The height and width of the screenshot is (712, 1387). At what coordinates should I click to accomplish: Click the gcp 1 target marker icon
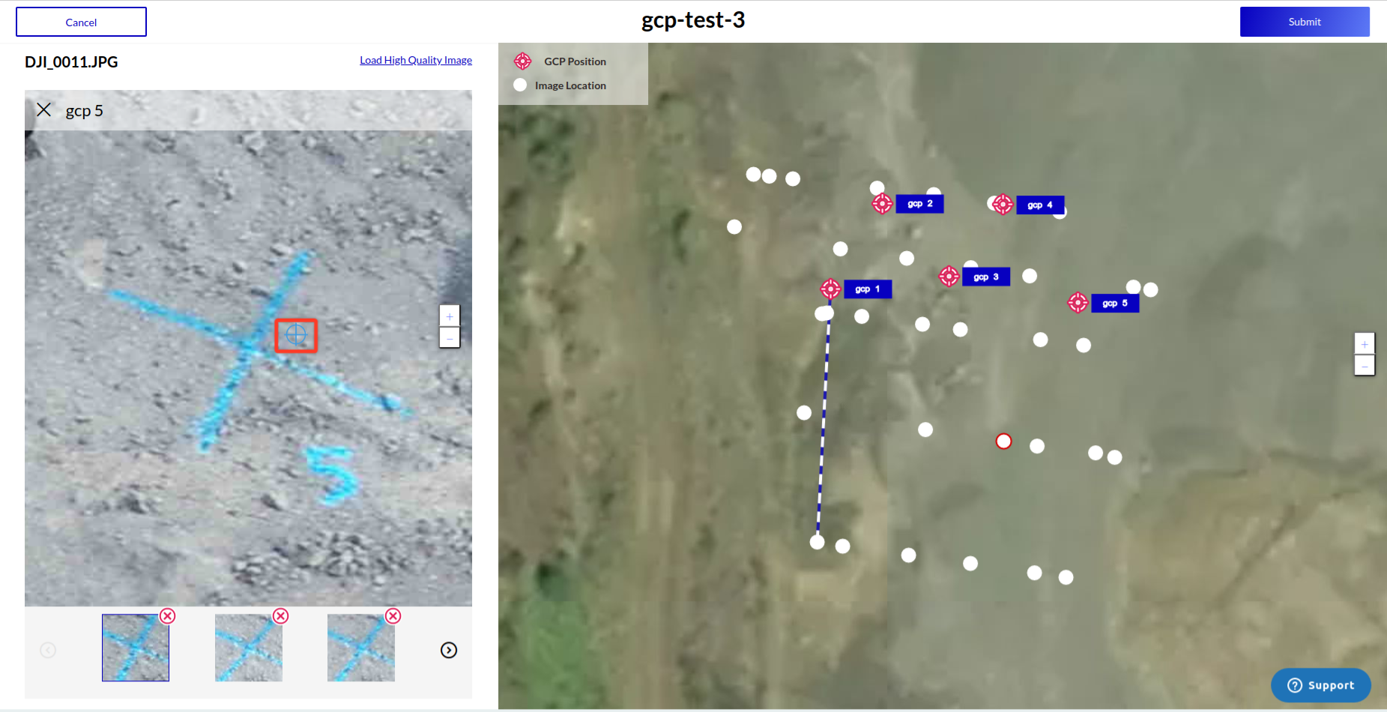[830, 289]
